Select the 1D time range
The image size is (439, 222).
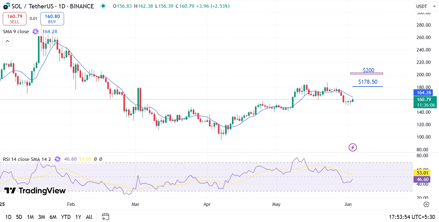tap(8, 217)
